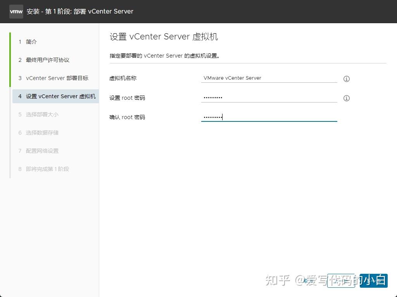Click the 设置 root 密码 field
This screenshot has width=397, height=297.
(269, 97)
